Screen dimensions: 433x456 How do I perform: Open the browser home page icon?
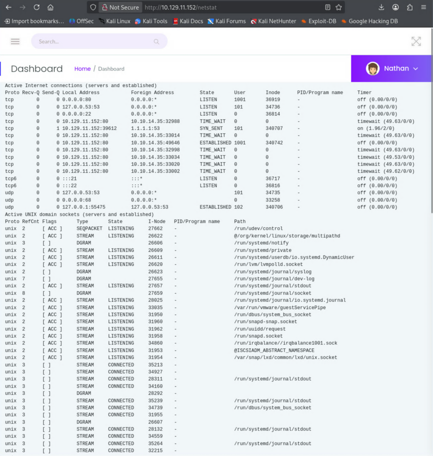tap(50, 7)
